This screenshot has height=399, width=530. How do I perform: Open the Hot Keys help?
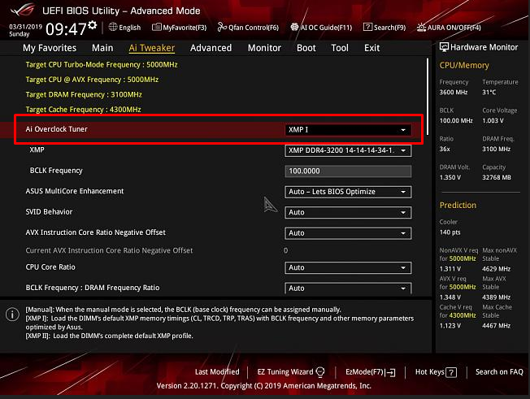point(436,372)
